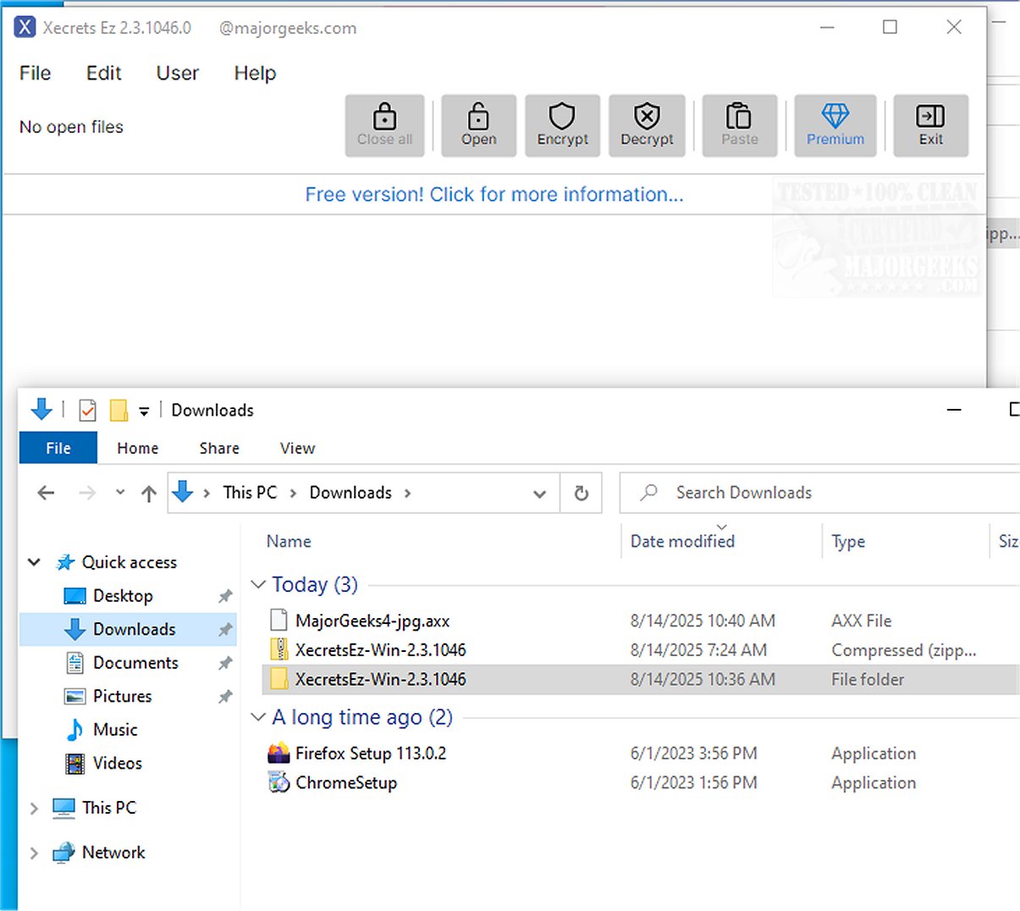Viewport: 1020px width, 911px height.
Task: Switch to the View ribbon tab
Action: tap(297, 449)
